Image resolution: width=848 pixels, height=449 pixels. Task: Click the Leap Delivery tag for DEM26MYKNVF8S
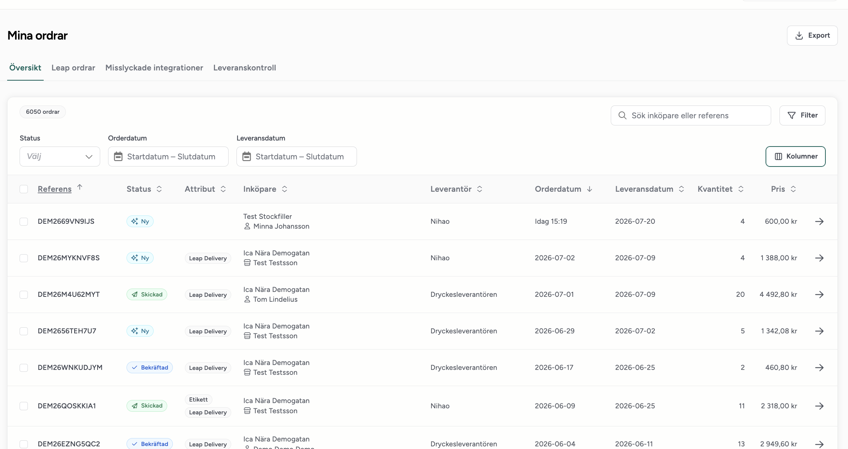click(x=208, y=258)
